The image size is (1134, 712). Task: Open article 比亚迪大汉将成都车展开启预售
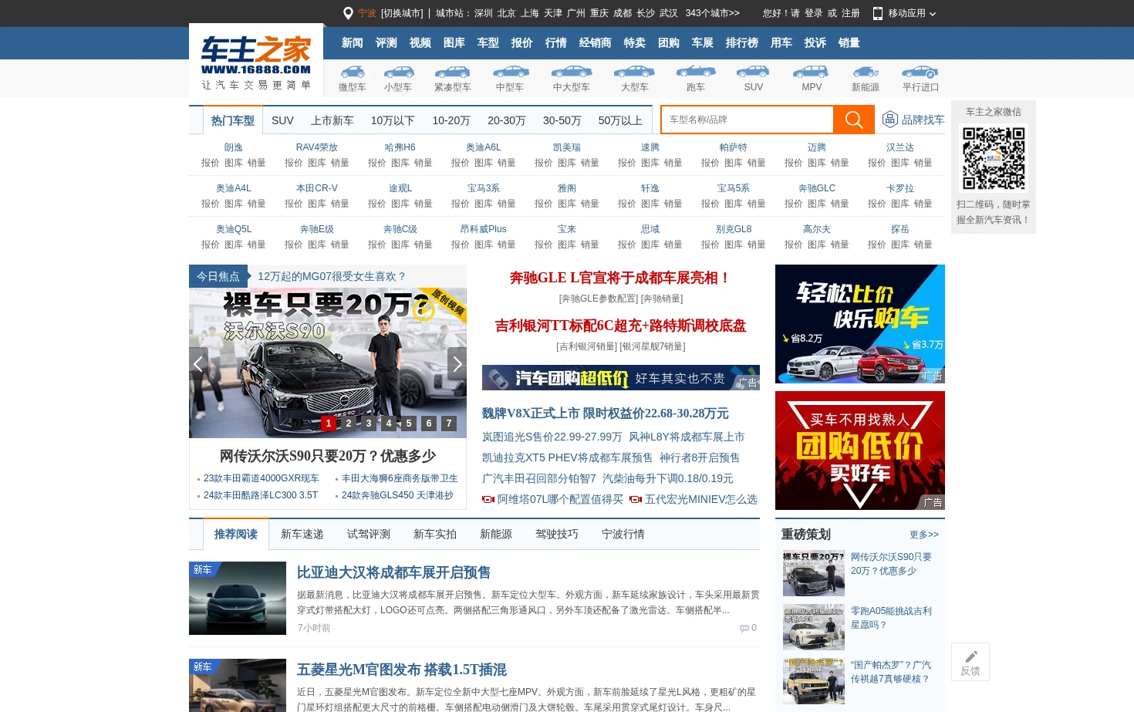393,572
